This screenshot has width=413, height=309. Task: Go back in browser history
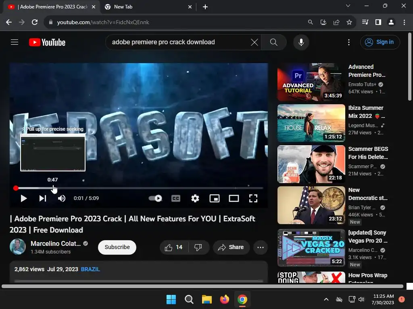9,23
